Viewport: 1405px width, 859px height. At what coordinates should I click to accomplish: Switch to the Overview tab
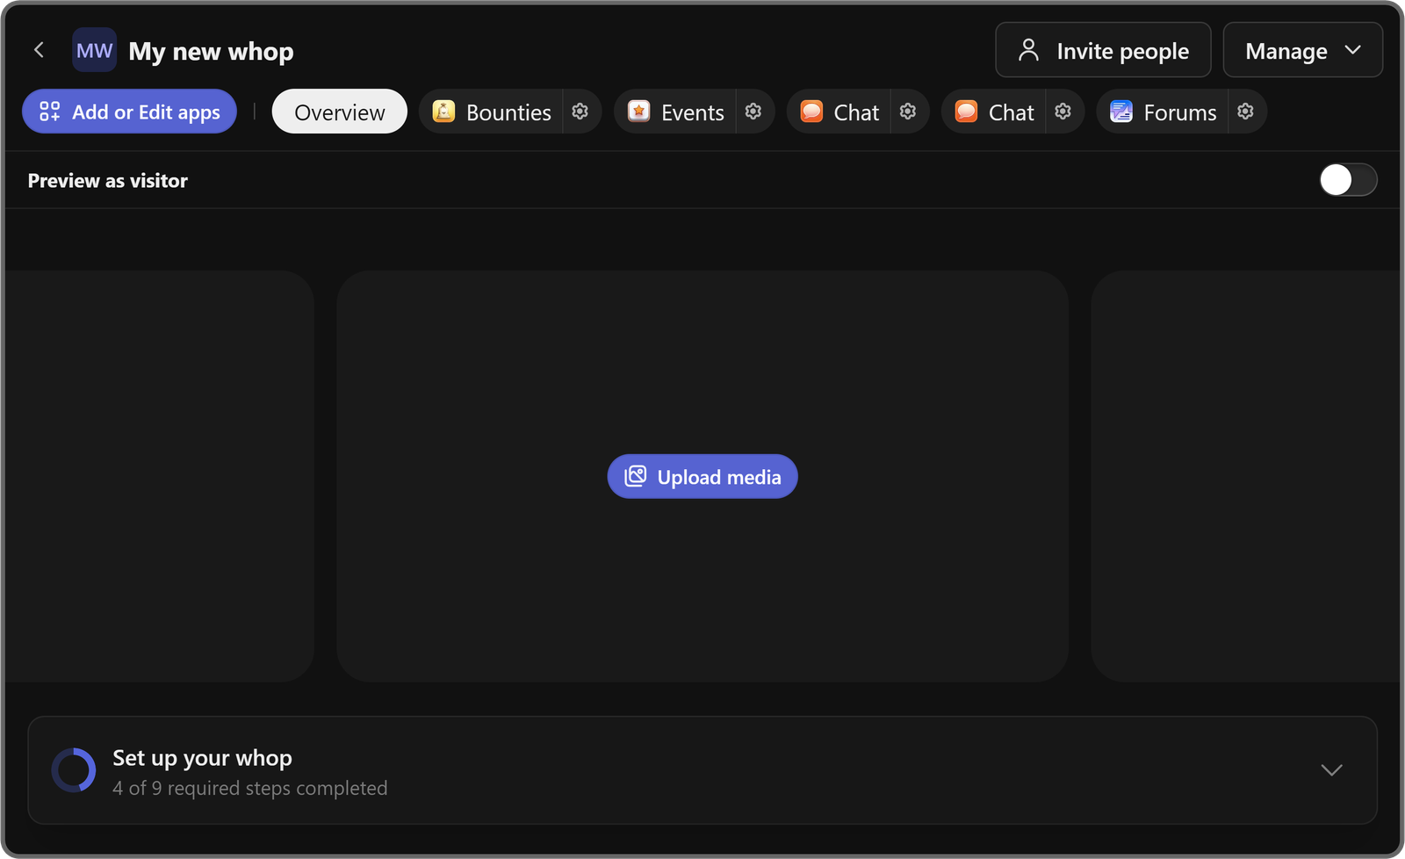coord(339,112)
